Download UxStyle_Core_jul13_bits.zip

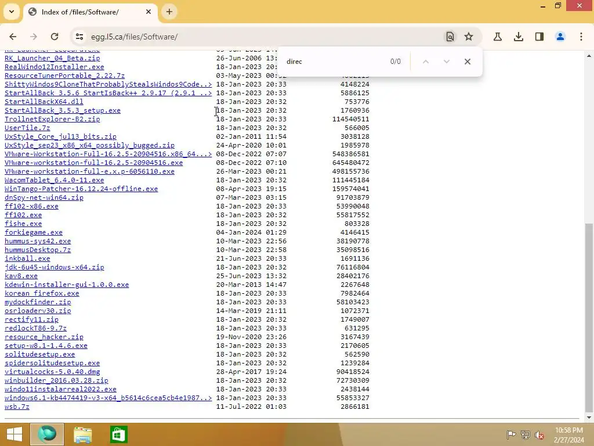[x=60, y=136]
